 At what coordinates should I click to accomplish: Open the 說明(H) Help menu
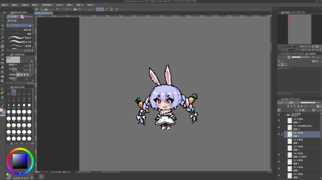tap(91, 5)
